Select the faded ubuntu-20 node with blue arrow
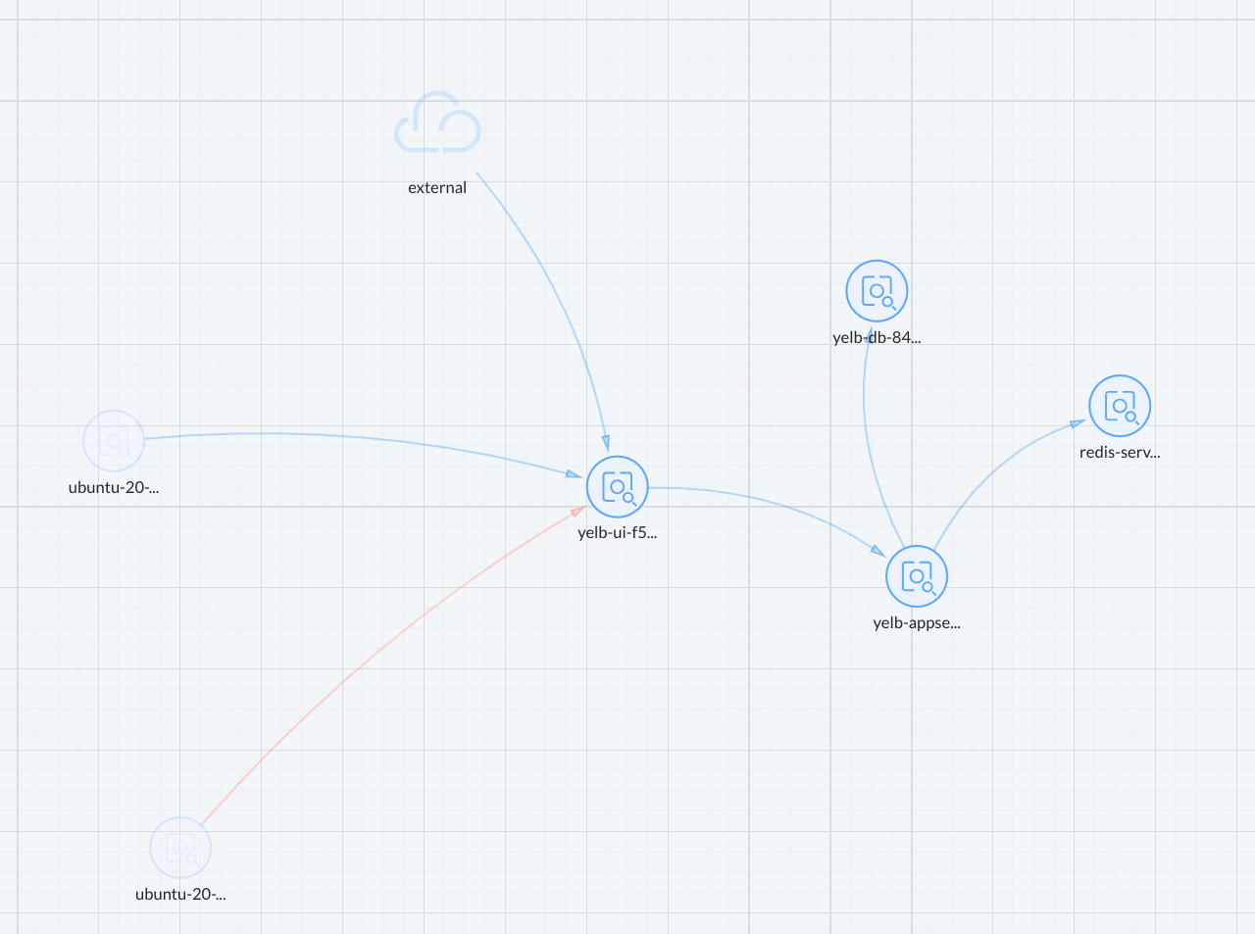 click(x=114, y=441)
